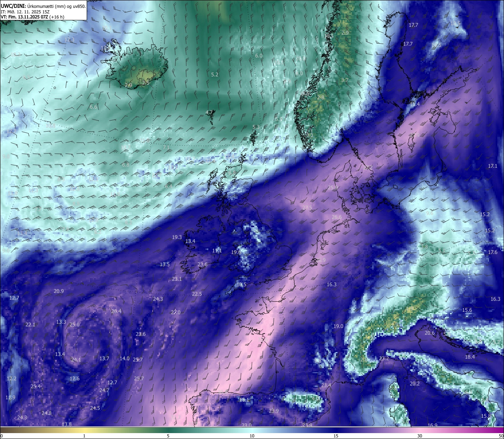Click the color scale label '5'
The image size is (504, 439).
point(168,436)
